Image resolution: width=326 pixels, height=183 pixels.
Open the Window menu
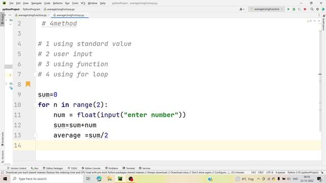point(93,3)
